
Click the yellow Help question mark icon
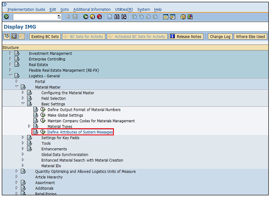[x=183, y=17]
